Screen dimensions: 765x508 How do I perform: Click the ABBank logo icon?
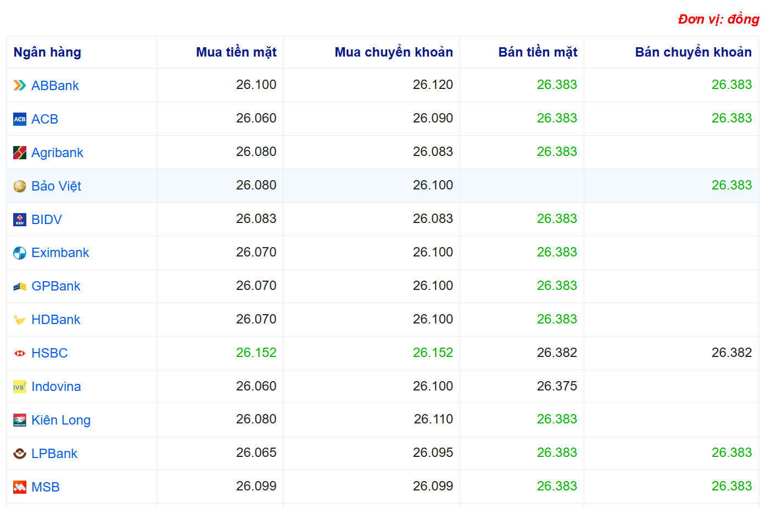point(20,85)
